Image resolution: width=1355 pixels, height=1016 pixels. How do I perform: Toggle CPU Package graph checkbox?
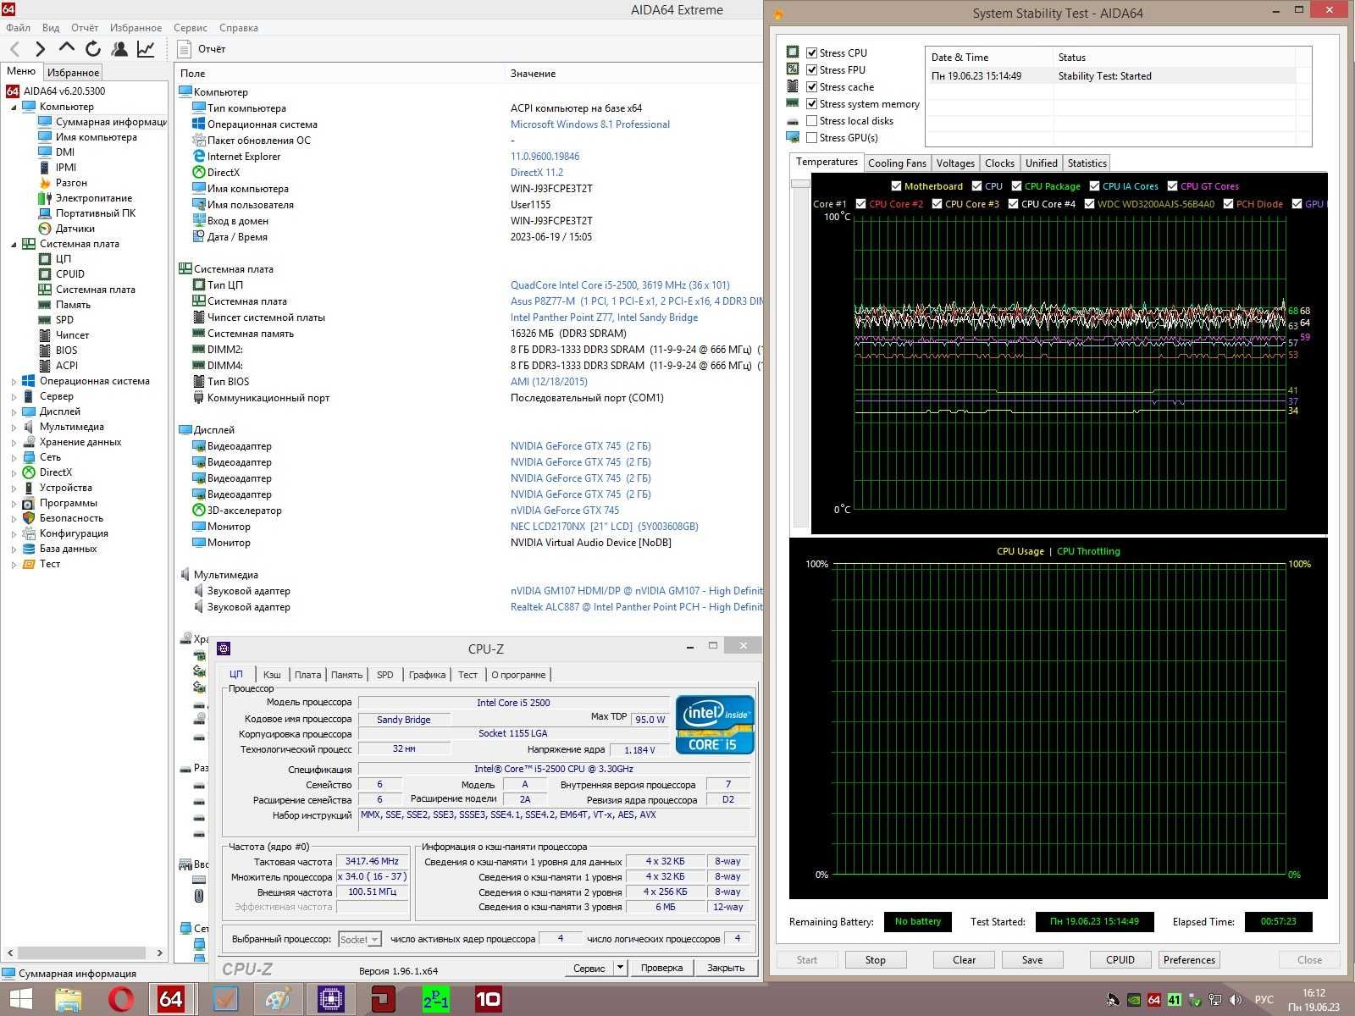(1016, 186)
